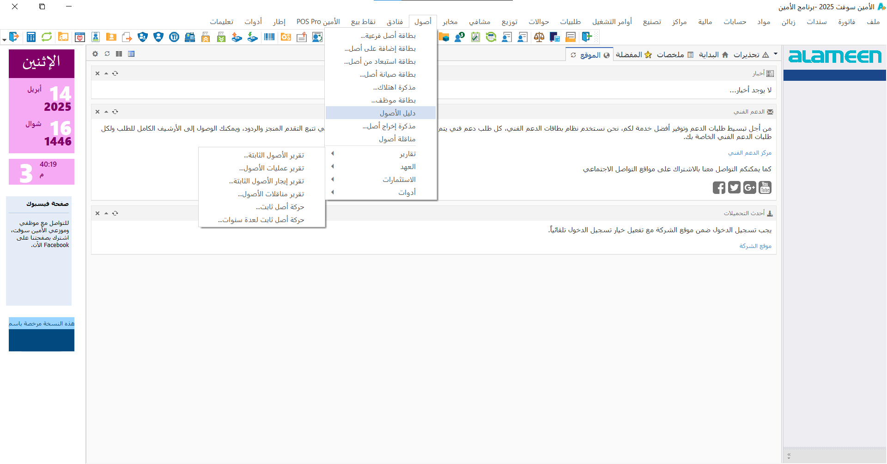Screen dimensions: 887x464
Task: Open the dropdown arrow beside تحذيرات tab
Action: point(776,54)
